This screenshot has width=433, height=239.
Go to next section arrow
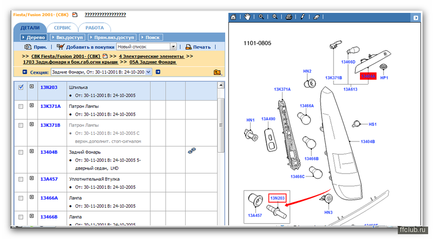pyautogui.click(x=158, y=72)
